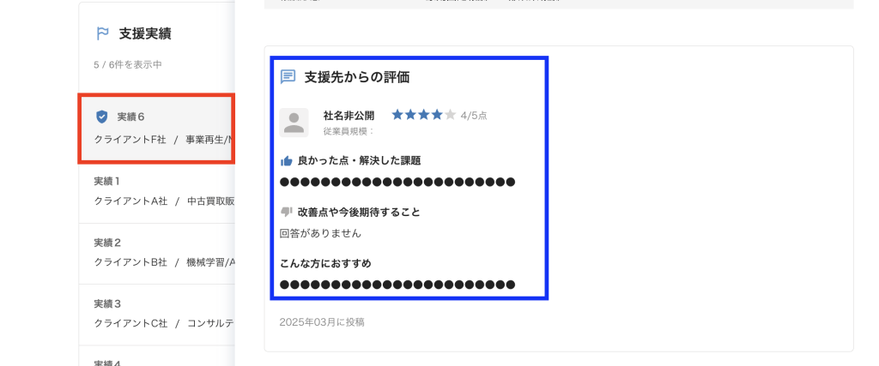
Task: Click the 5 / 6件を表示中 counter
Action: (128, 64)
